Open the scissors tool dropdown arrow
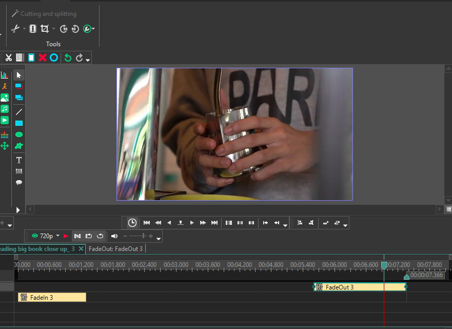The height and width of the screenshot is (329, 452). (x=24, y=29)
